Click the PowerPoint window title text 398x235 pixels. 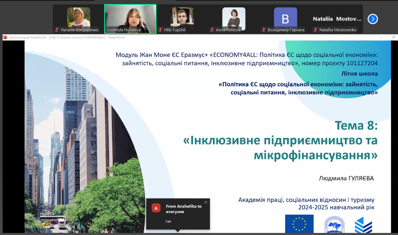67,37
